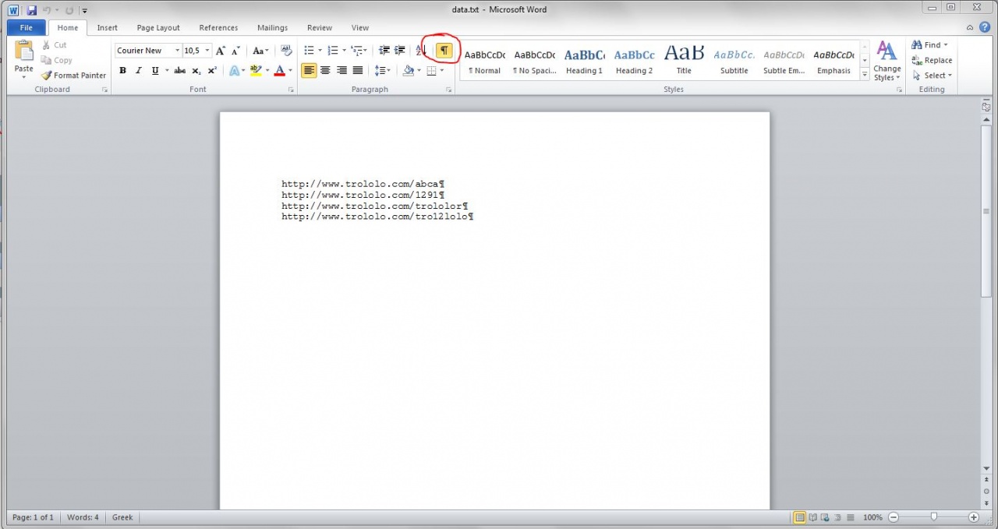This screenshot has height=529, width=998.
Task: Switch to the Page Layout tab
Action: click(158, 28)
